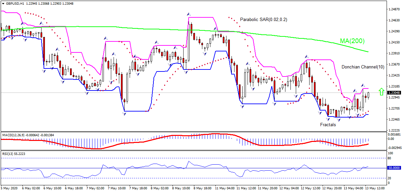Click the 12 May 04:00 time label
Screen dimensions: 402x192
click(289, 188)
